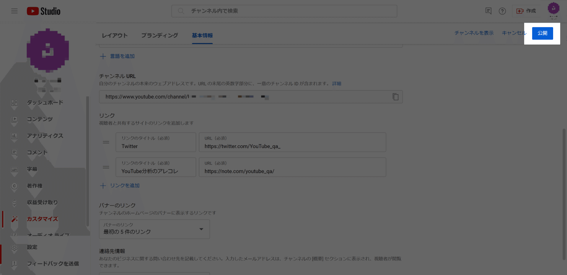Open コンテンツ content icon

pos(14,119)
